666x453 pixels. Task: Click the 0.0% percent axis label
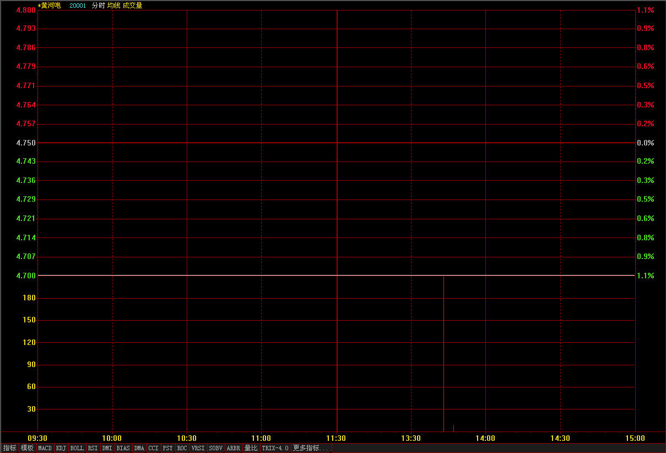[x=646, y=143]
